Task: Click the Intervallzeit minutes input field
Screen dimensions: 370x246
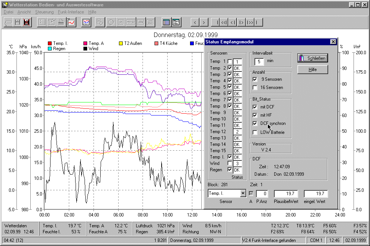Action: (259, 61)
